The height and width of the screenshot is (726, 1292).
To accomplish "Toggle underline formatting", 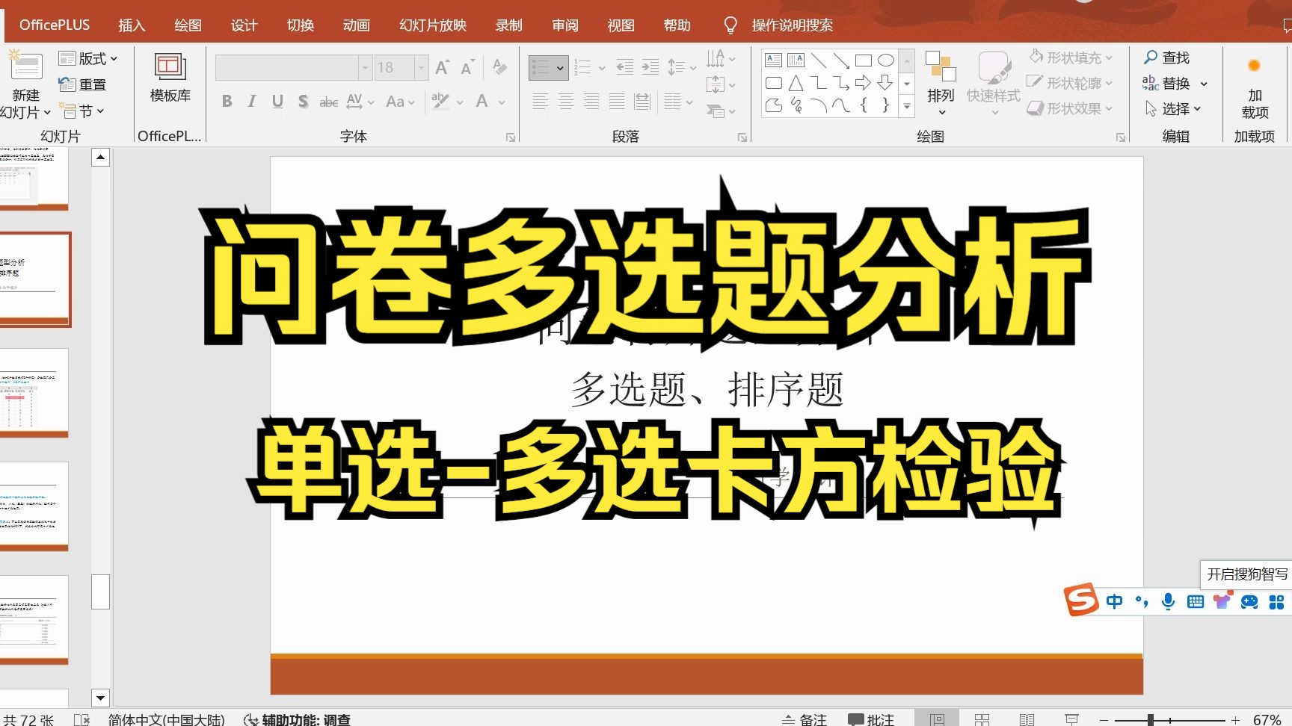I will pos(277,102).
